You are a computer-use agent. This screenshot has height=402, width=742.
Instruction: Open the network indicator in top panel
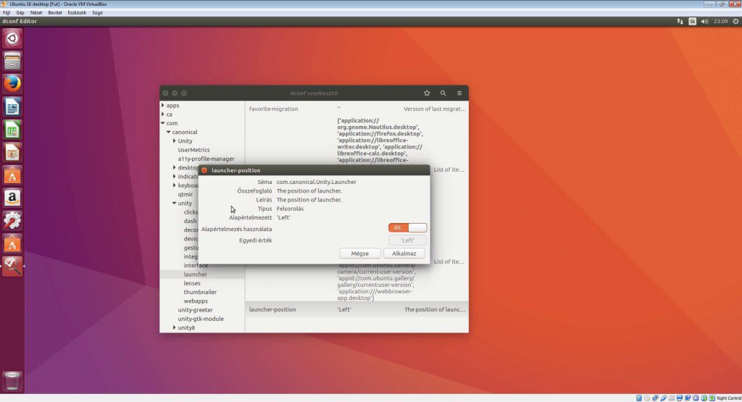point(680,21)
